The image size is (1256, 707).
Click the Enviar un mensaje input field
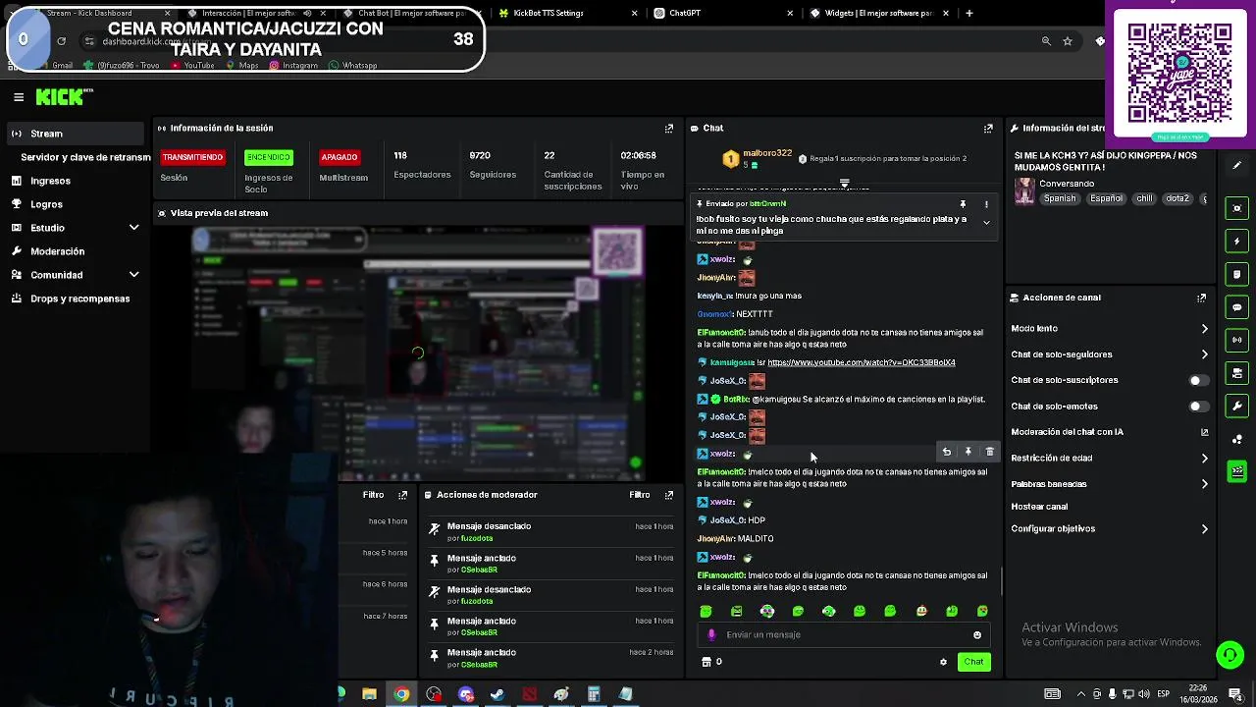[x=844, y=634]
